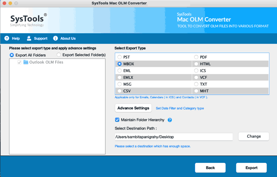The height and width of the screenshot is (177, 277).
Task: Select Export Selected Folder(s) radio button
Action: click(59, 55)
